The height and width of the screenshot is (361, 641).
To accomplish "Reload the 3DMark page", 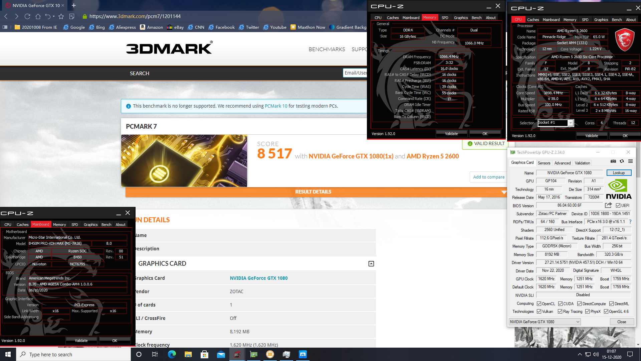I will (x=27, y=16).
